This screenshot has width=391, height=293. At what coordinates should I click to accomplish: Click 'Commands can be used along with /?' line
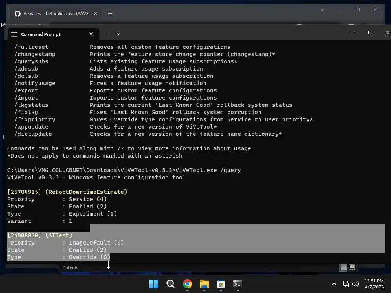tap(129, 148)
